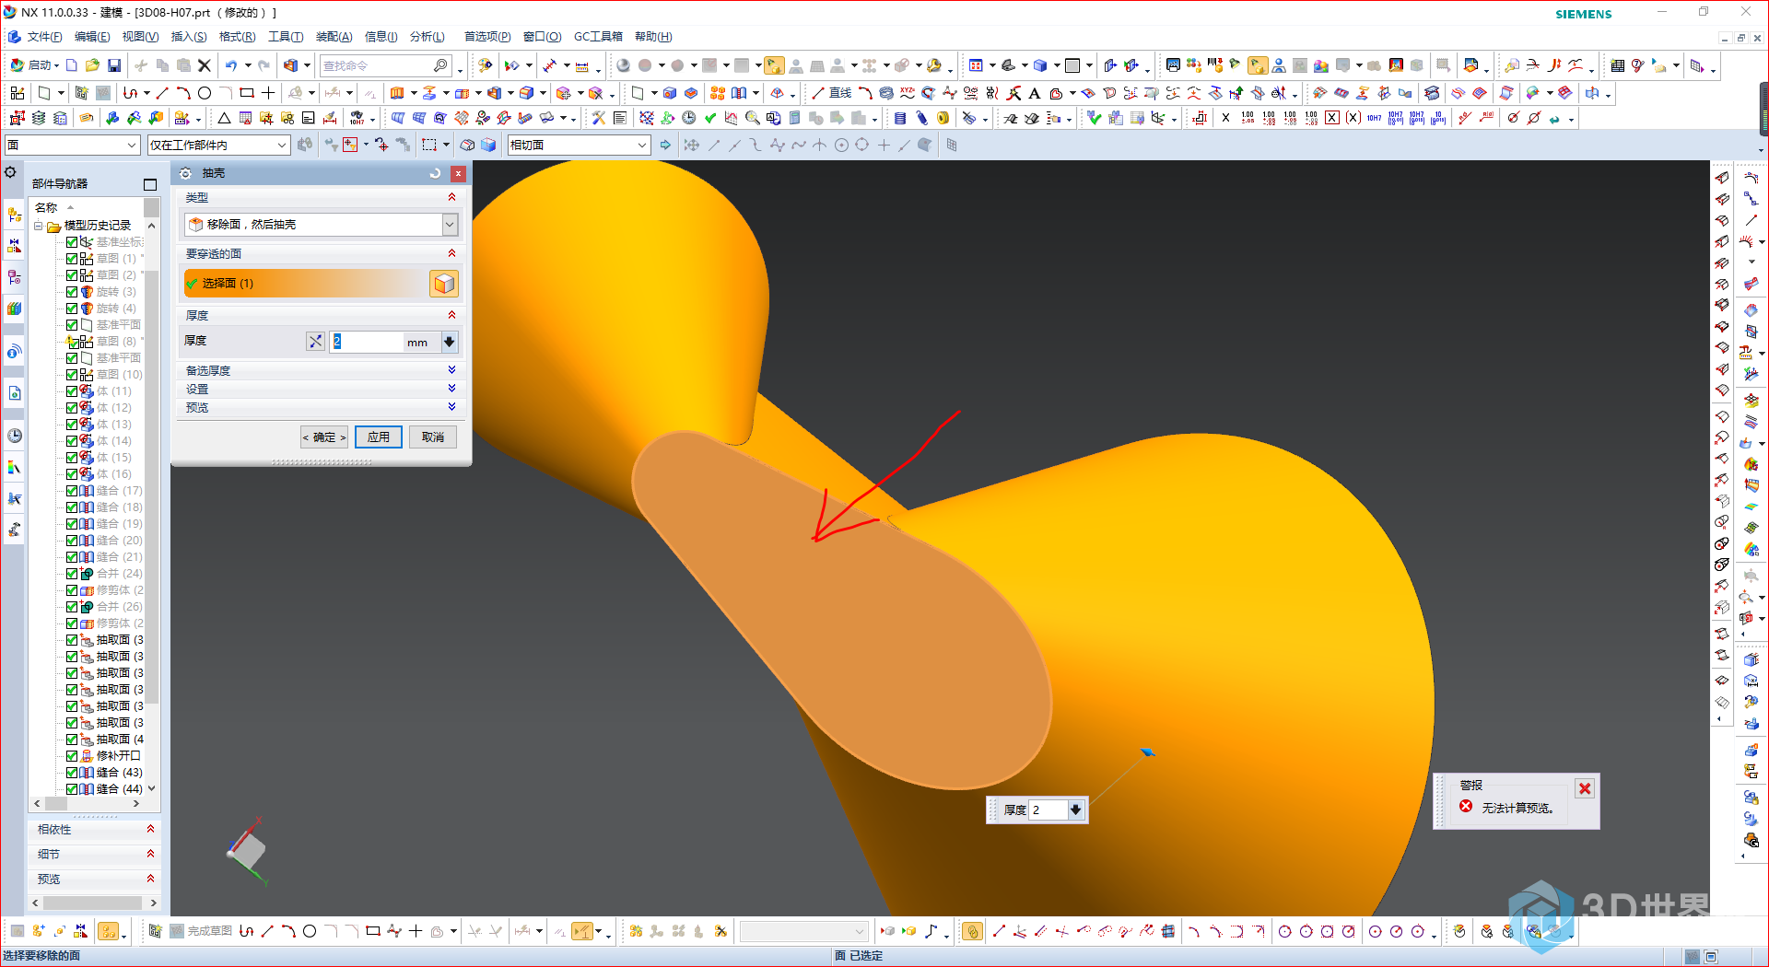Open the 插入(S) menu
Screen dimensions: 1769x967
189,37
